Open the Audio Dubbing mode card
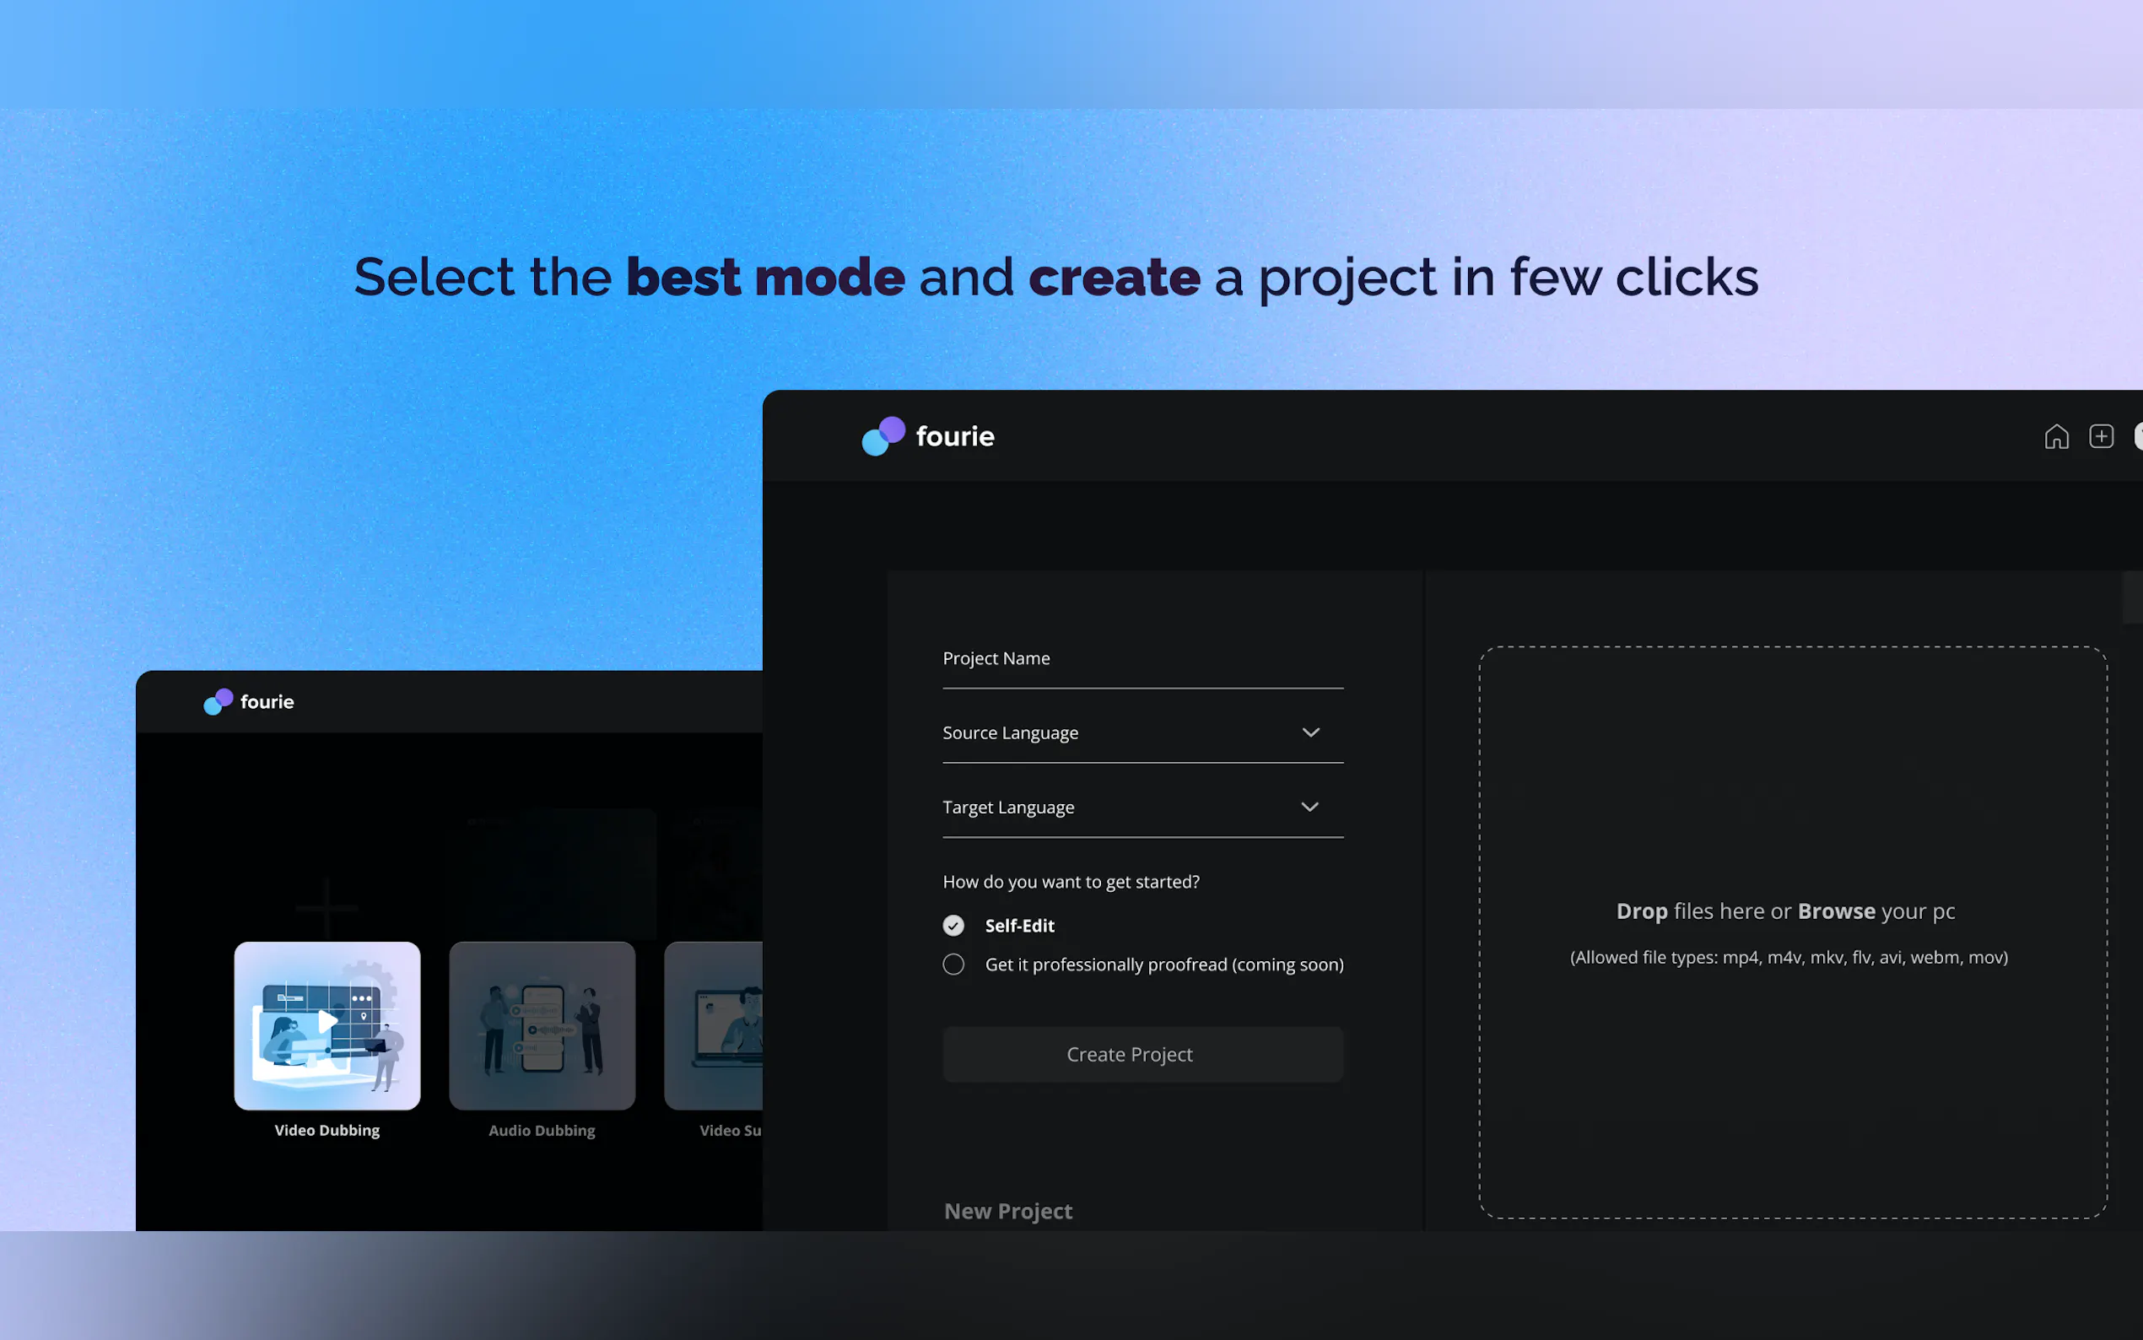The image size is (2143, 1340). (x=542, y=1025)
